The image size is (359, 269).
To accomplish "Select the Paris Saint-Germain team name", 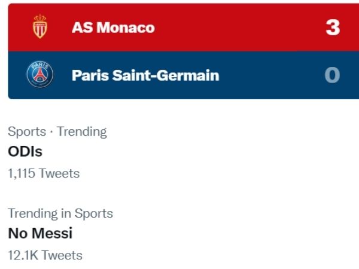I will click(x=145, y=76).
